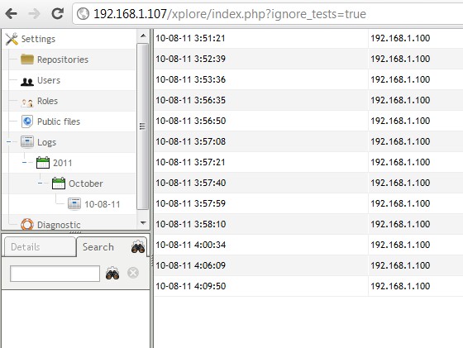Click the Diagnostic lifebuoy icon
The width and height of the screenshot is (463, 348).
[x=27, y=224]
